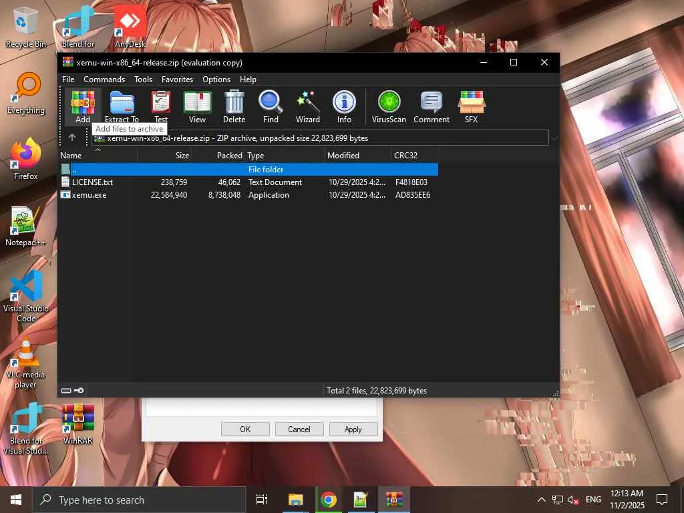684x513 pixels.
Task: Click Cancel in the background dialog
Action: point(299,430)
